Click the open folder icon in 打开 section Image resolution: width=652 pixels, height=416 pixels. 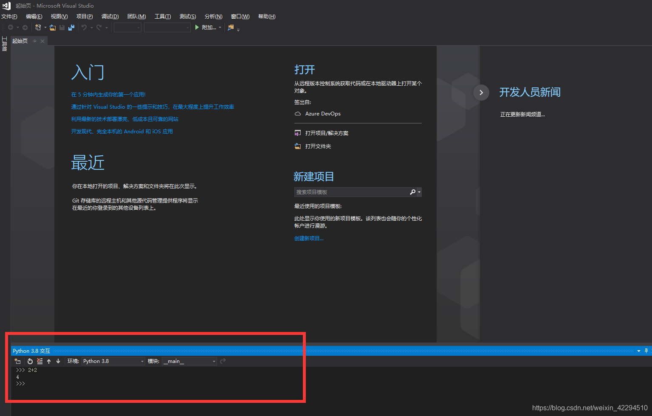tap(298, 146)
